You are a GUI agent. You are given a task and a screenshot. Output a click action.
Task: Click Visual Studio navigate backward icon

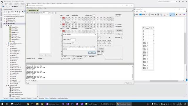click(x=3, y=6)
